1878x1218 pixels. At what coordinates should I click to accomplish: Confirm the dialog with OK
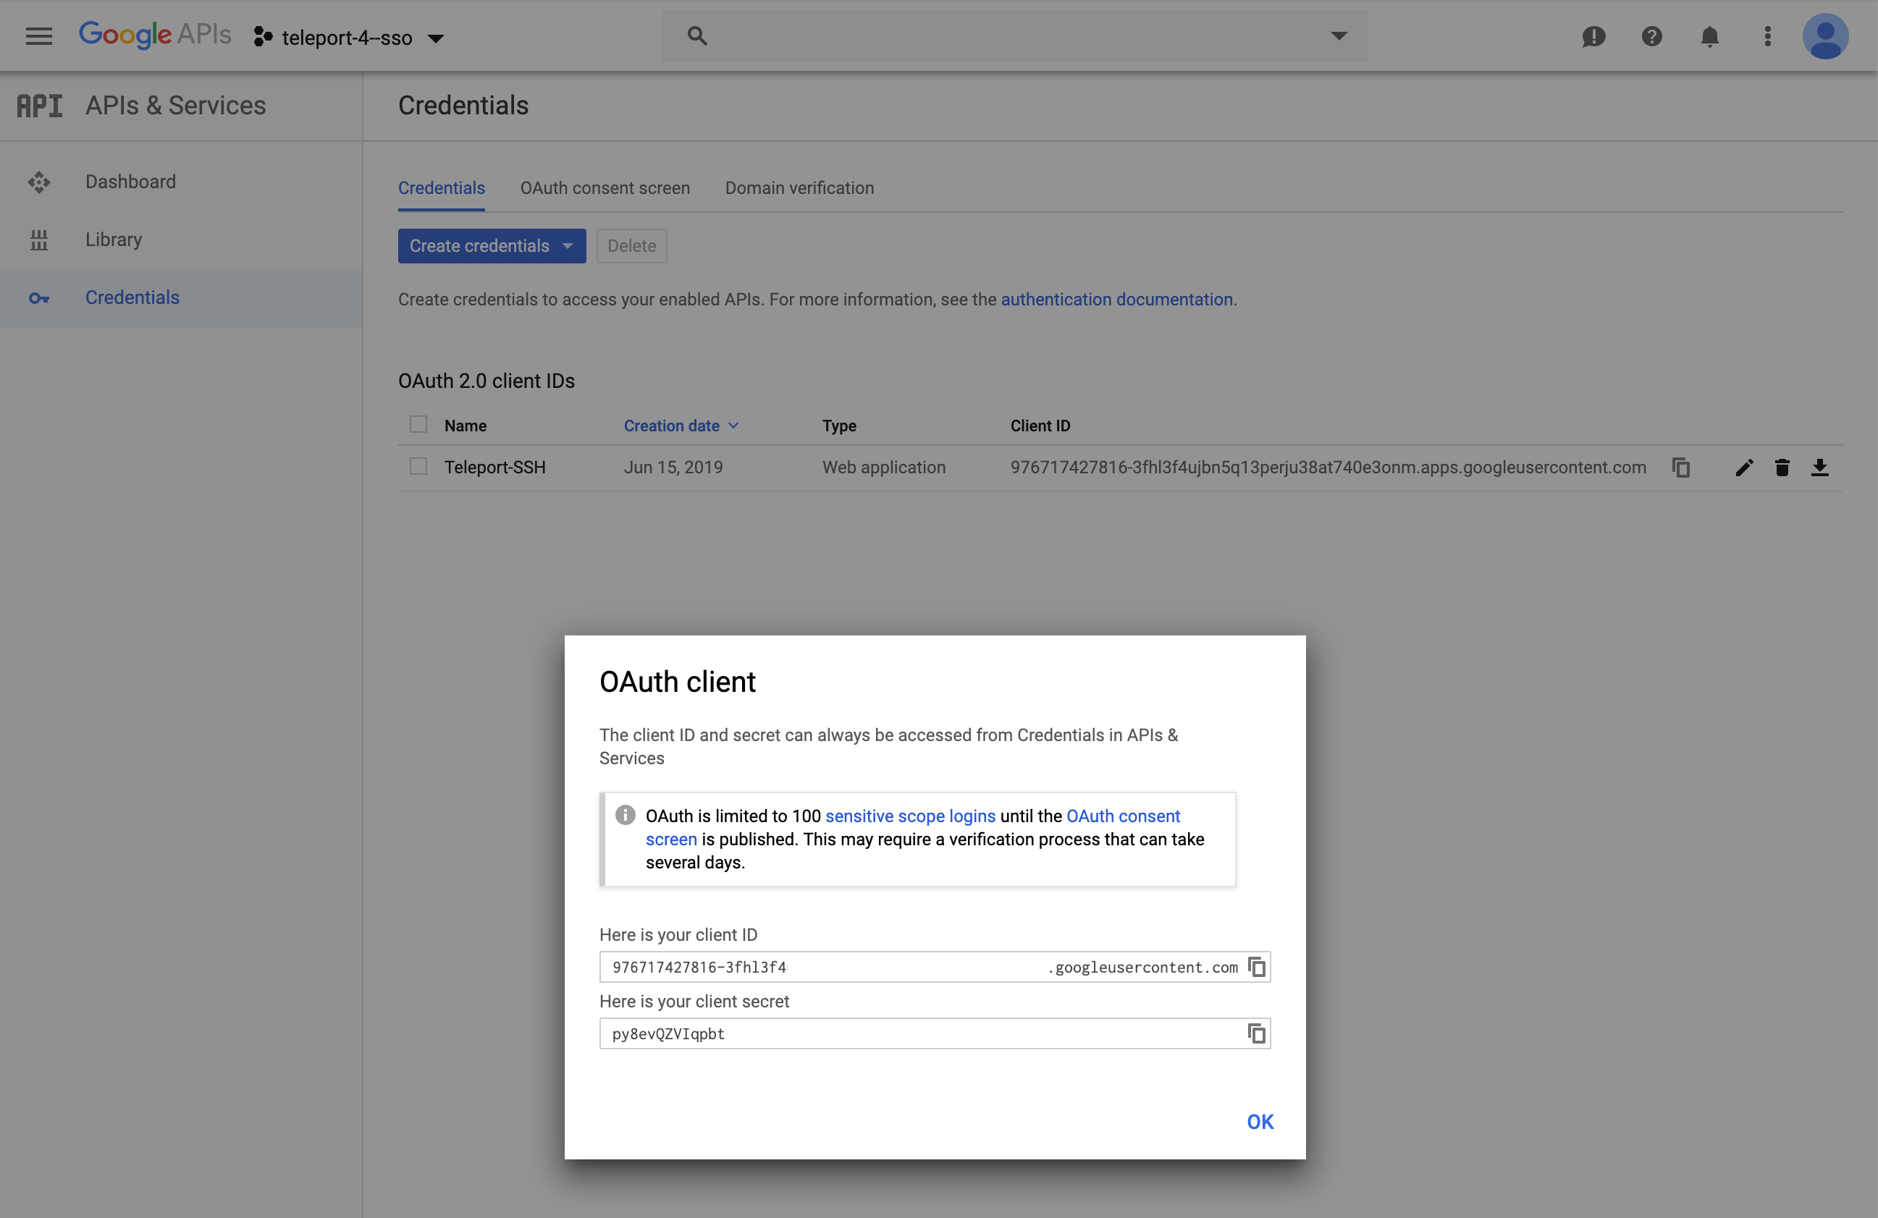coord(1260,1122)
